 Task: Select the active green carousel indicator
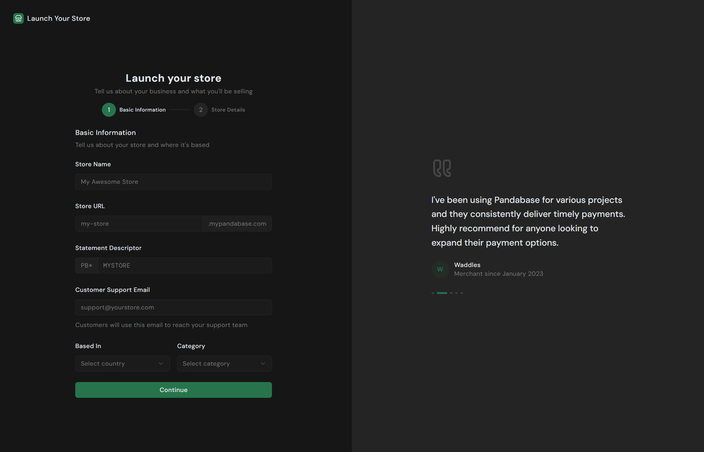coord(442,293)
